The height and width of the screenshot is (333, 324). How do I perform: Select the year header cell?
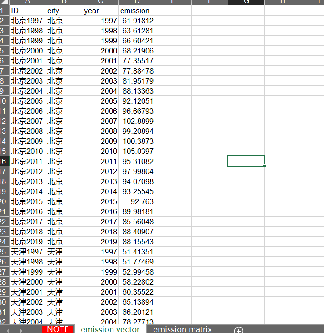click(x=100, y=11)
